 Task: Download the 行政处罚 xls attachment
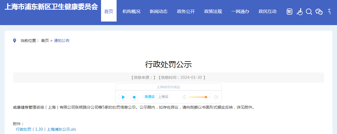pos(46,129)
